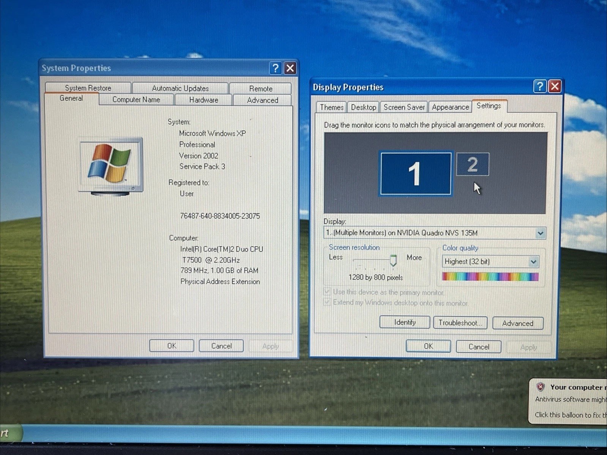Screen dimensions: 607x455
Task: Open the System Restore tab
Action: coord(88,88)
